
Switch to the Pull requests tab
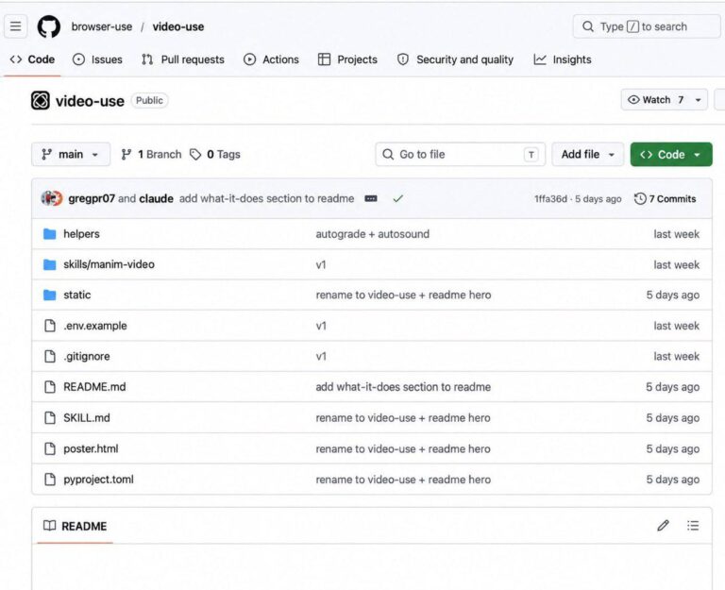tap(183, 59)
